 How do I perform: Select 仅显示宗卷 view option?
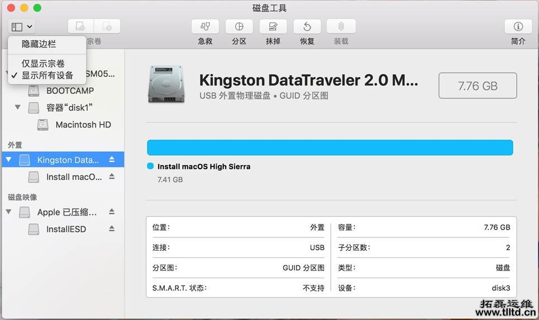[43, 64]
